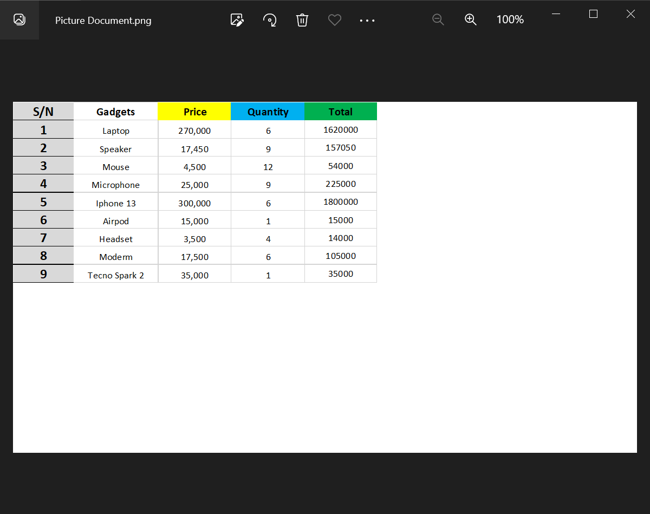
Task: Maximize the Photos window
Action: coord(593,14)
